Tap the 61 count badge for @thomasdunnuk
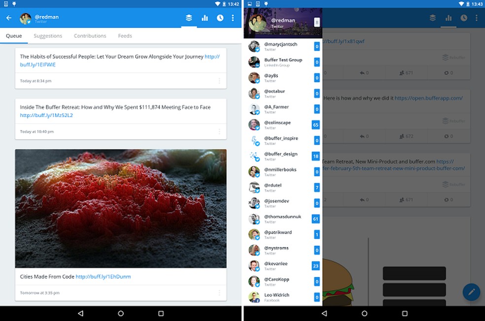The width and height of the screenshot is (485, 321). pyautogui.click(x=315, y=219)
